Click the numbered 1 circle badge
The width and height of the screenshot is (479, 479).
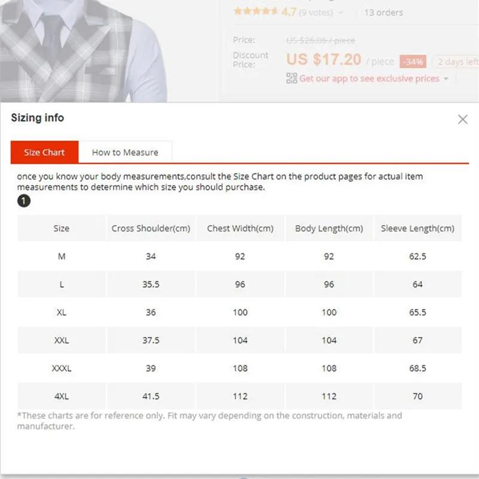[x=24, y=201]
